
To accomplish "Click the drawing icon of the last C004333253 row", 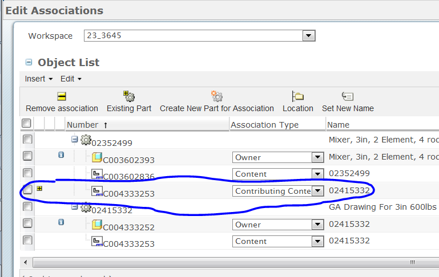I will coord(97,241).
